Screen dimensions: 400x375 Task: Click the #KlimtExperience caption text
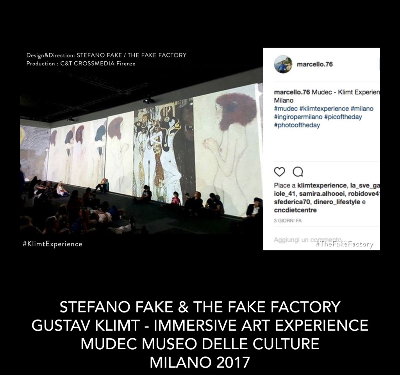pos(53,244)
